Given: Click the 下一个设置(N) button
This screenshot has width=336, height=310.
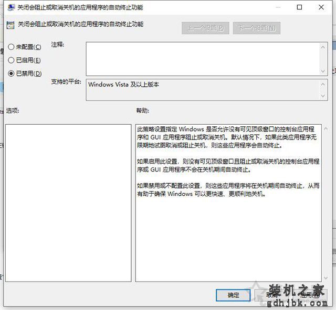Looking at the screenshot, I should coord(257,28).
